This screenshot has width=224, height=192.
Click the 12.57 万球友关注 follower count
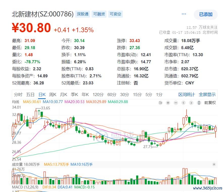[202, 27]
